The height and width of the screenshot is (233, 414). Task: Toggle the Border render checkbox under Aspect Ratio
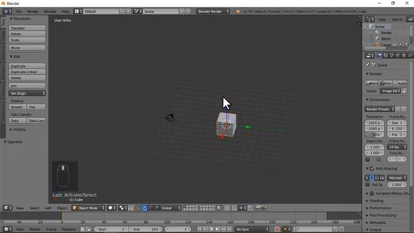point(367,160)
